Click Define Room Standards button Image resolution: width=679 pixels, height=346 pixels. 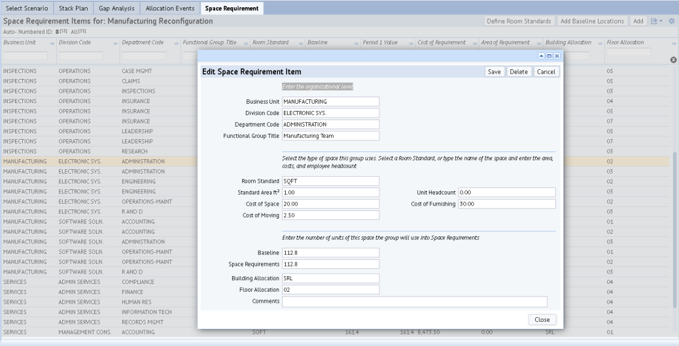[x=519, y=21]
